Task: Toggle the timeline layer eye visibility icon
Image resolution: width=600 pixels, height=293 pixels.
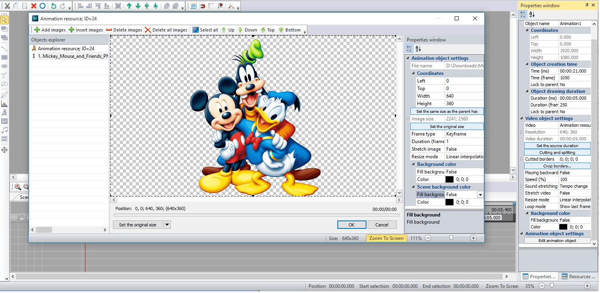Action: 14,218
